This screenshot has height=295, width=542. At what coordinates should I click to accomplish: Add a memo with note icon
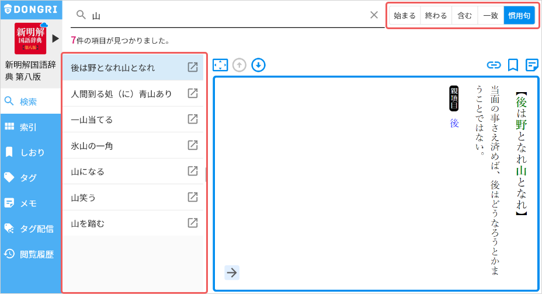pyautogui.click(x=531, y=65)
